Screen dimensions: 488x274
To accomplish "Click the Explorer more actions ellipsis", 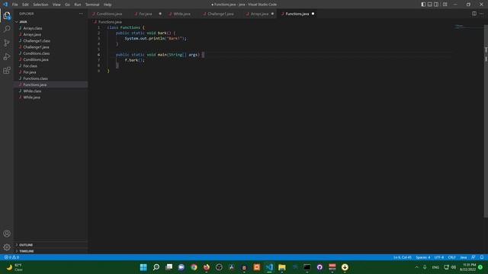I will [x=82, y=14].
